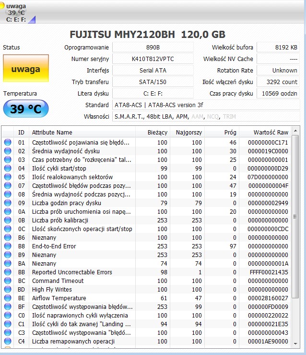The image size is (306, 355).
Task: Click the blue status icon for attribute BA
Action: (8, 263)
